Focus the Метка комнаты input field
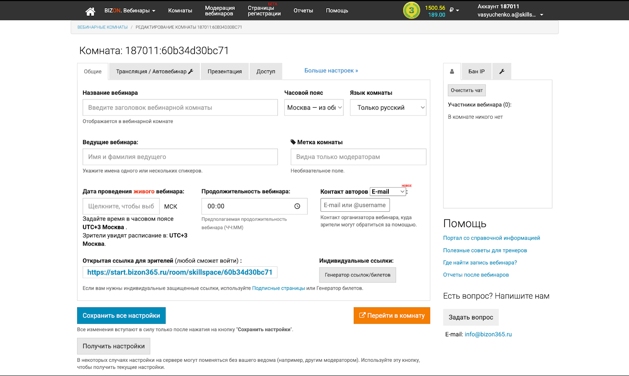The height and width of the screenshot is (376, 629). 359,157
